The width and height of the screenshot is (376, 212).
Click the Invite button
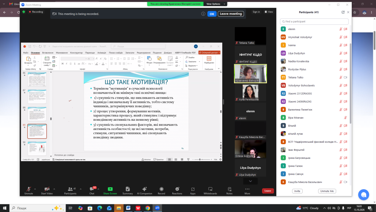click(x=297, y=191)
